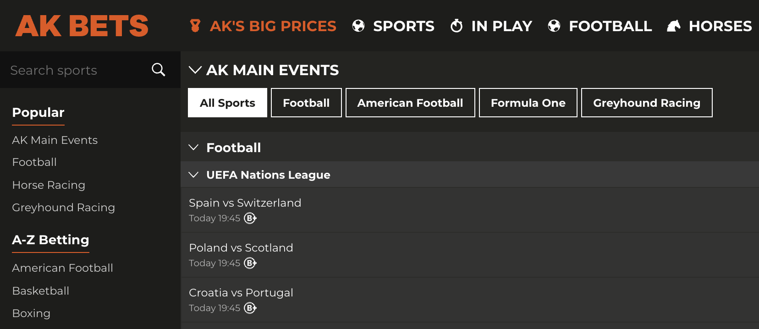Collapse the Football section chevron
The width and height of the screenshot is (759, 329).
click(194, 148)
